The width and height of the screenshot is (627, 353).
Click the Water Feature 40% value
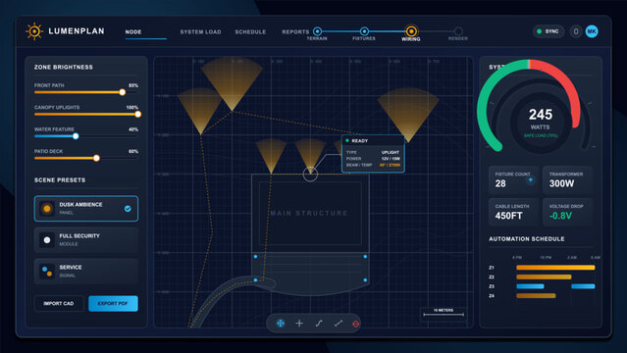(133, 129)
